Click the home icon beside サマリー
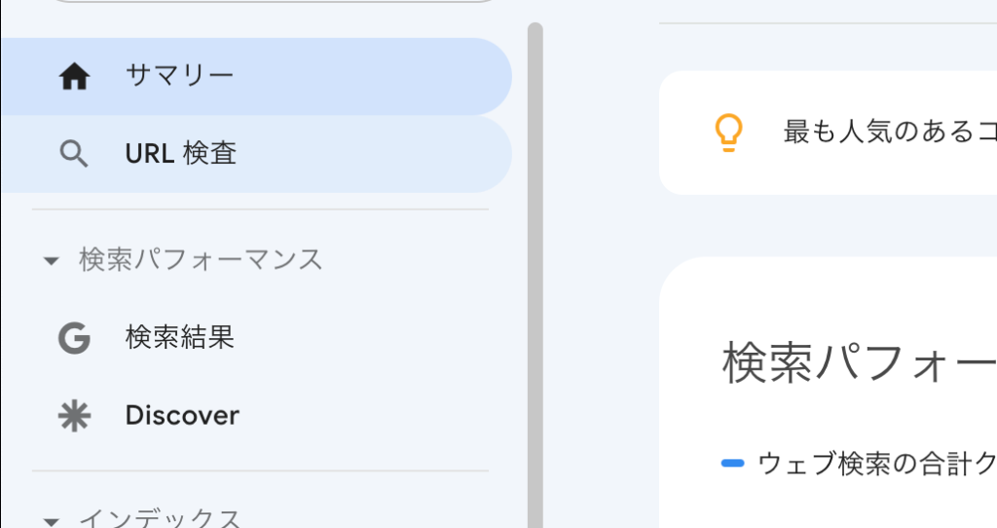The image size is (997, 528). click(x=74, y=77)
